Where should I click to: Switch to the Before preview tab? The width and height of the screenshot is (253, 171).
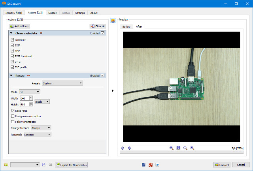pos(126,26)
